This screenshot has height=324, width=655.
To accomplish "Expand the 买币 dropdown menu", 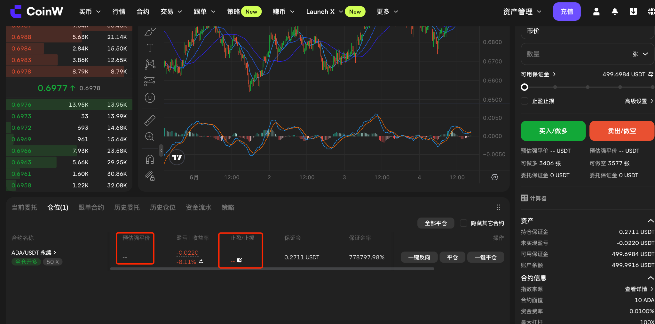I will click(90, 12).
